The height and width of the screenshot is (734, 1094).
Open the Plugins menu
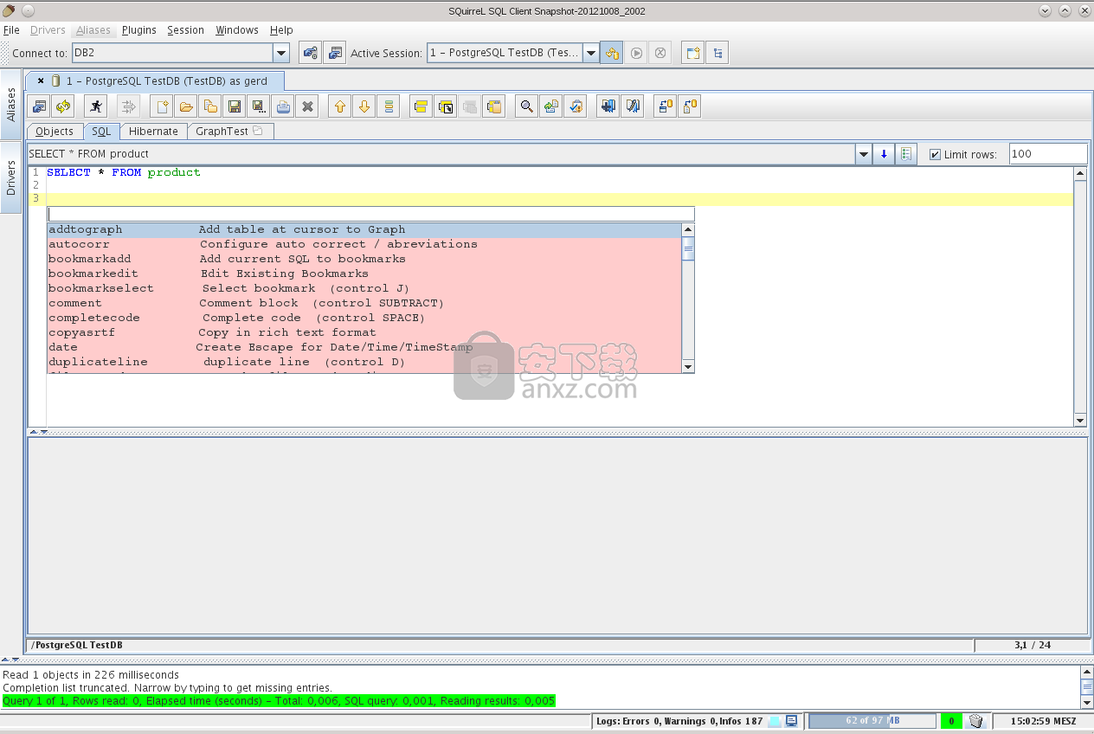coord(139,30)
